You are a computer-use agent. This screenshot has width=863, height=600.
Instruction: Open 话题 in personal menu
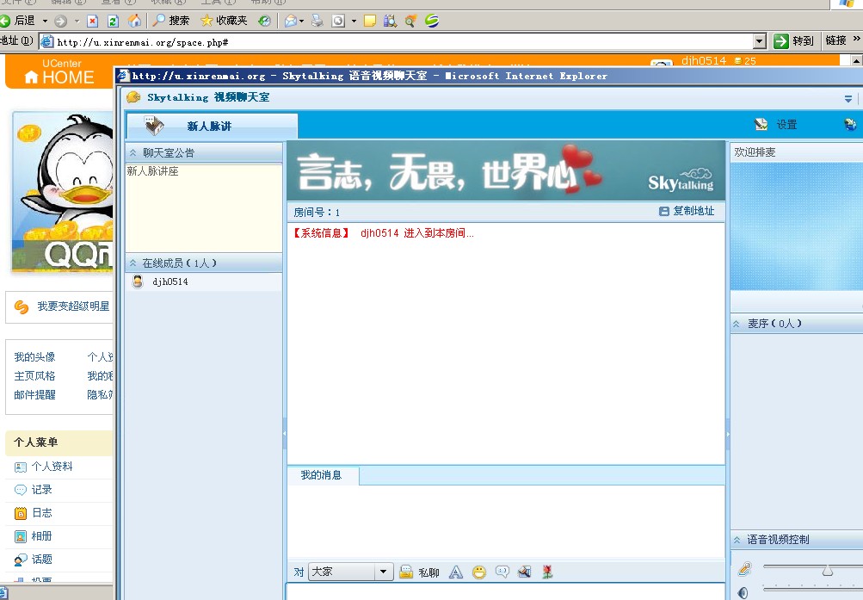pyautogui.click(x=42, y=560)
